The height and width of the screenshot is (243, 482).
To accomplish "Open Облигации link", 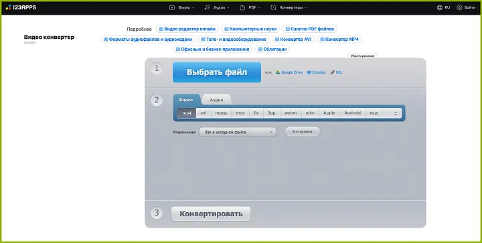I will [272, 49].
